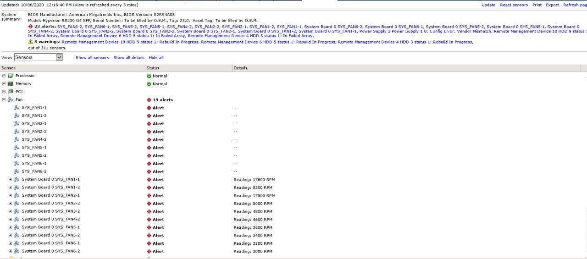Select the SYS_FAN5-2 sensor name in tree
This screenshot has width=587, height=259.
(34, 155)
